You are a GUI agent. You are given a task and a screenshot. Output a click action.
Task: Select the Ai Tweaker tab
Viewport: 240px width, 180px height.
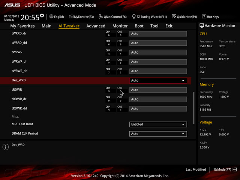click(69, 26)
